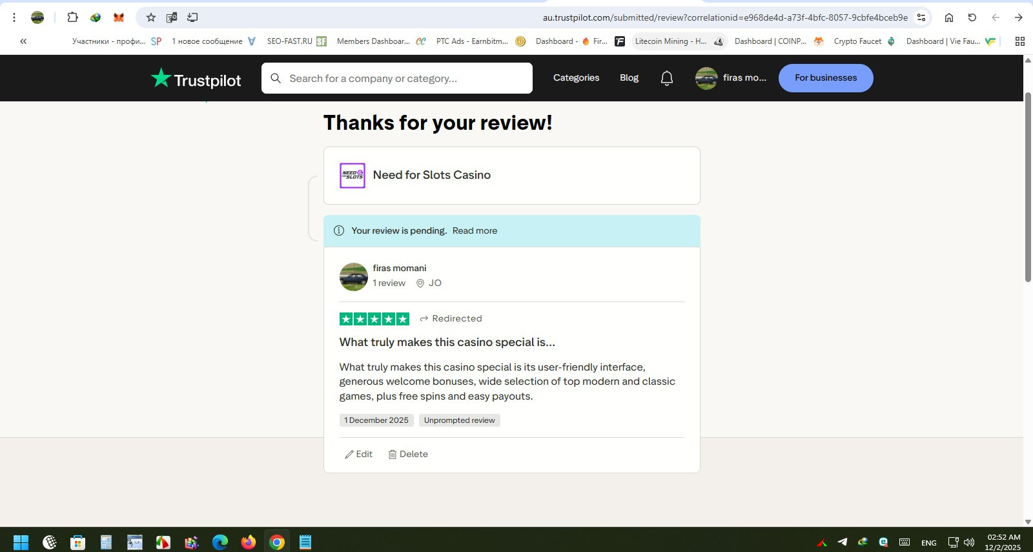The width and height of the screenshot is (1033, 552).
Task: Open Notepad from taskbar
Action: (305, 542)
